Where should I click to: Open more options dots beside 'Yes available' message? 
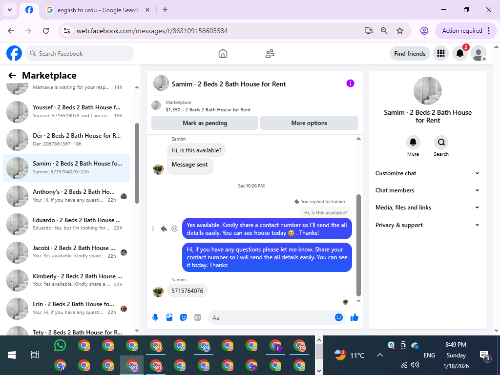tap(153, 229)
